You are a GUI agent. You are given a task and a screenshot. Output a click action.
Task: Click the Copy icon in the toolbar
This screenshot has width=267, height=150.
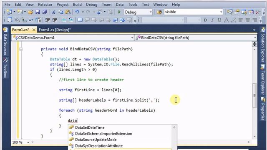click(60, 12)
